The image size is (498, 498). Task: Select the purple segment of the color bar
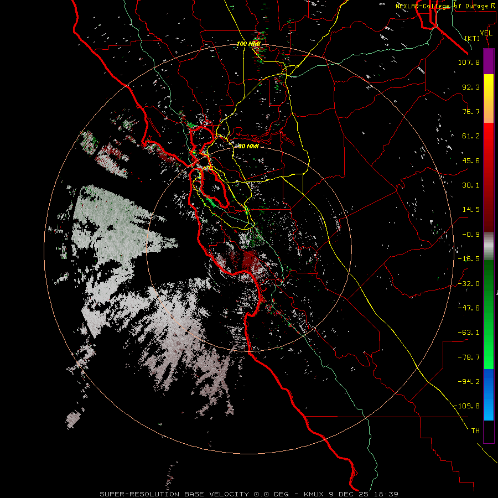(x=489, y=62)
